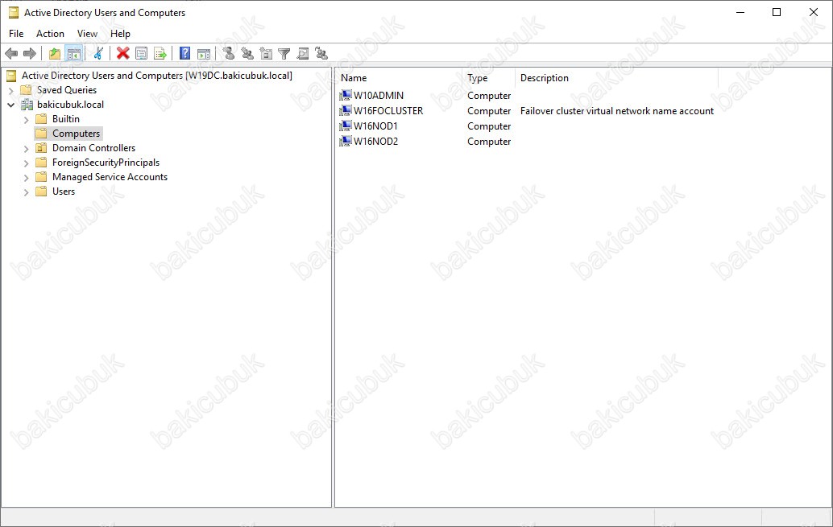Screen dimensions: 833x527
Task: Select the Domain Controllers container
Action: [93, 147]
